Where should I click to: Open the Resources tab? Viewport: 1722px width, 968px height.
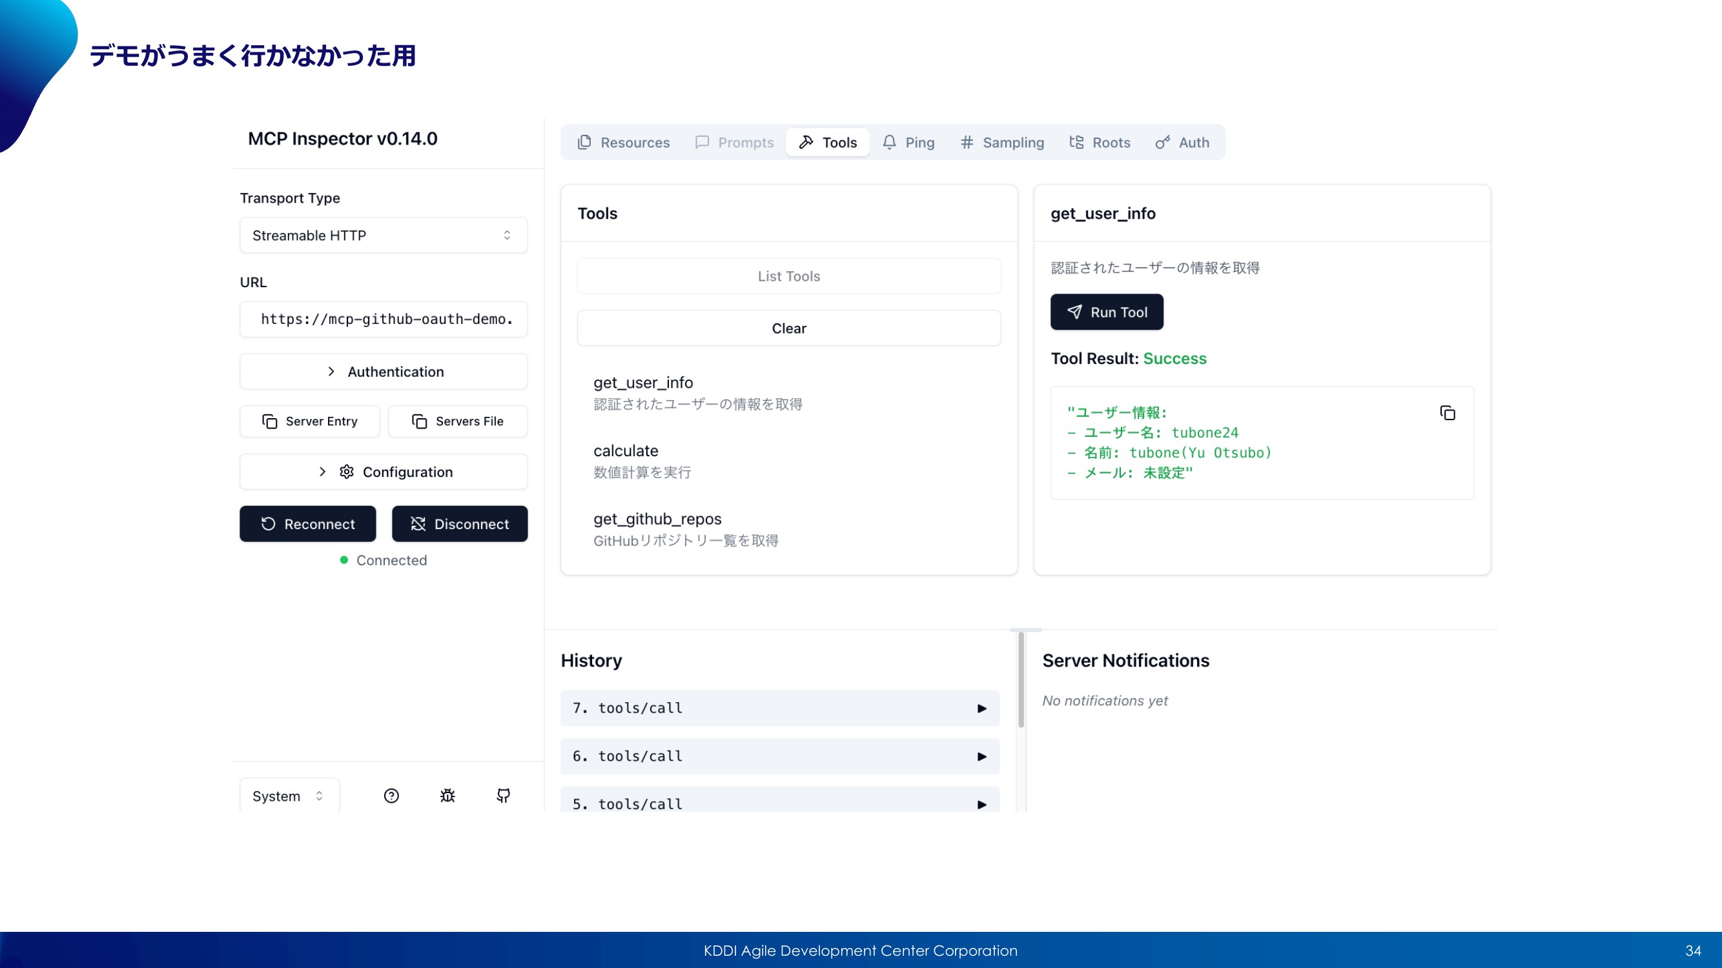[623, 142]
